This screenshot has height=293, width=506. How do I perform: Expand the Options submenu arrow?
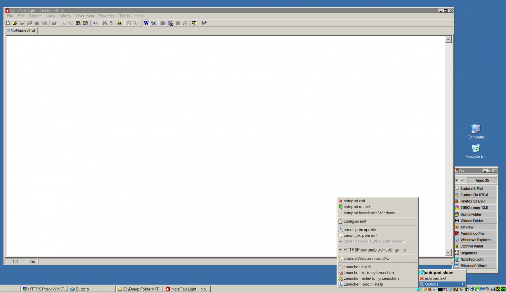[x=462, y=284]
